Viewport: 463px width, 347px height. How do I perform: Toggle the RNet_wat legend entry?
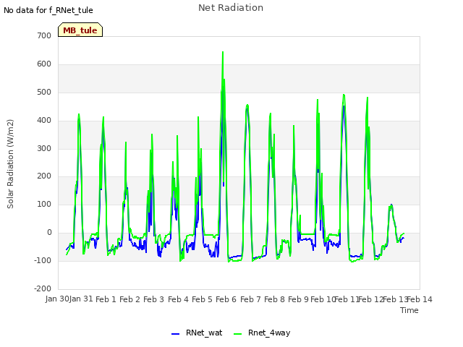pyautogui.click(x=197, y=333)
